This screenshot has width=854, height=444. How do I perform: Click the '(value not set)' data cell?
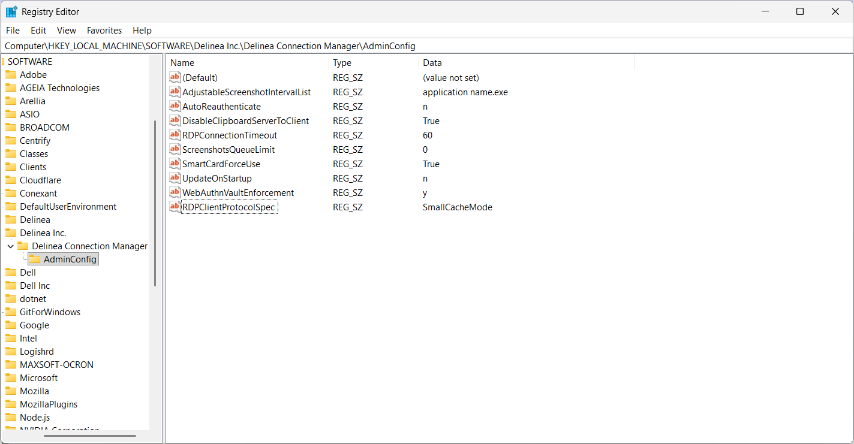point(451,78)
